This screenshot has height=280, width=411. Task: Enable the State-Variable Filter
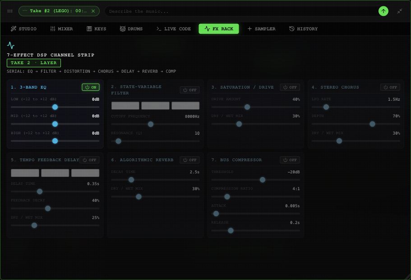pos(189,90)
